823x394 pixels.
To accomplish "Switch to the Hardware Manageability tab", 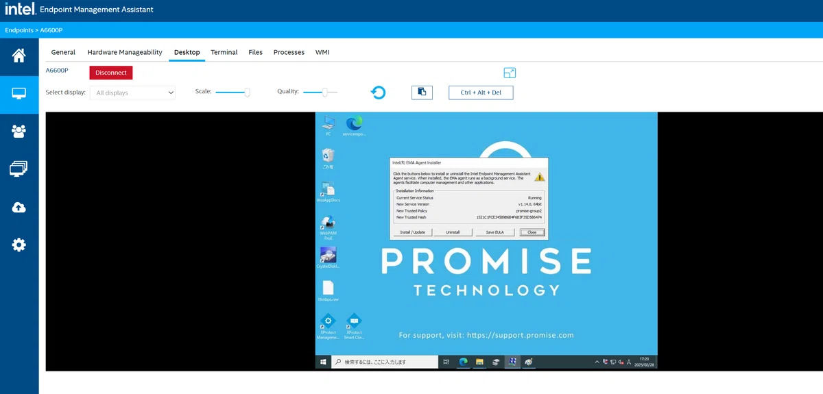I will 125,52.
